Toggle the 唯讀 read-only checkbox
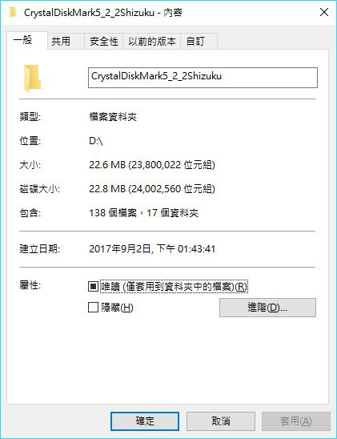 pyautogui.click(x=93, y=287)
